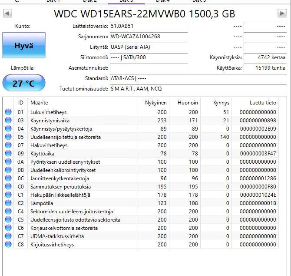Viewport: 291px width, 276px height.
Task: Click the ID column header
Action: pos(20,103)
